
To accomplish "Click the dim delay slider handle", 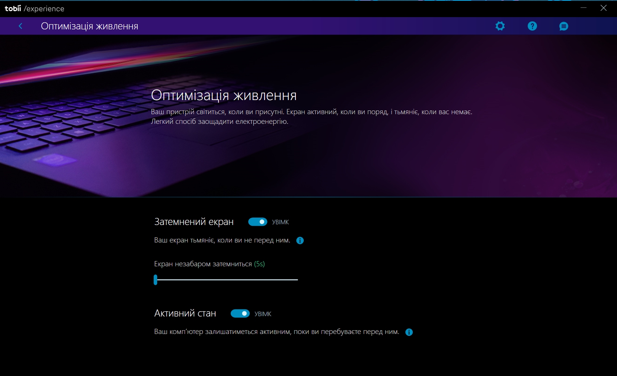I will tap(156, 280).
